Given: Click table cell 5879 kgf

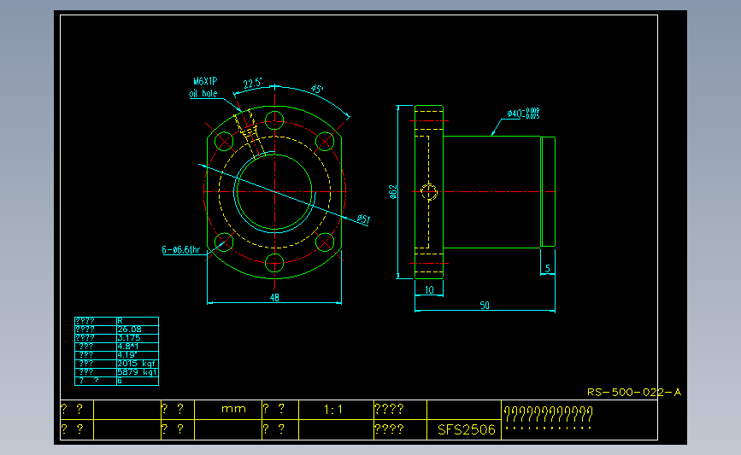Looking at the screenshot, I should coord(138,372).
